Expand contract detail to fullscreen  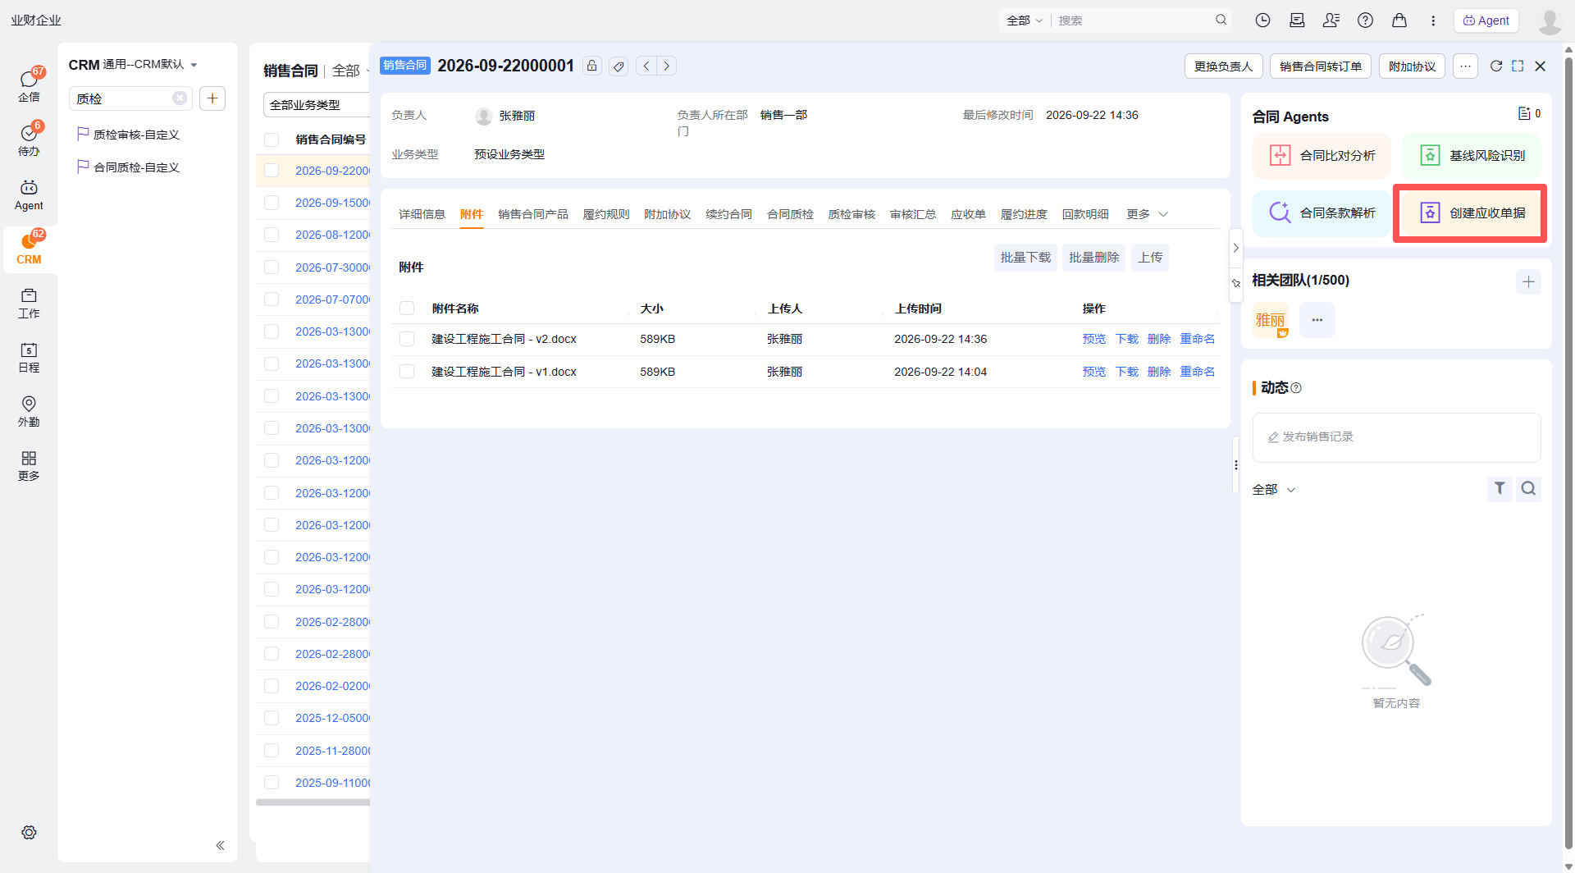tap(1518, 66)
